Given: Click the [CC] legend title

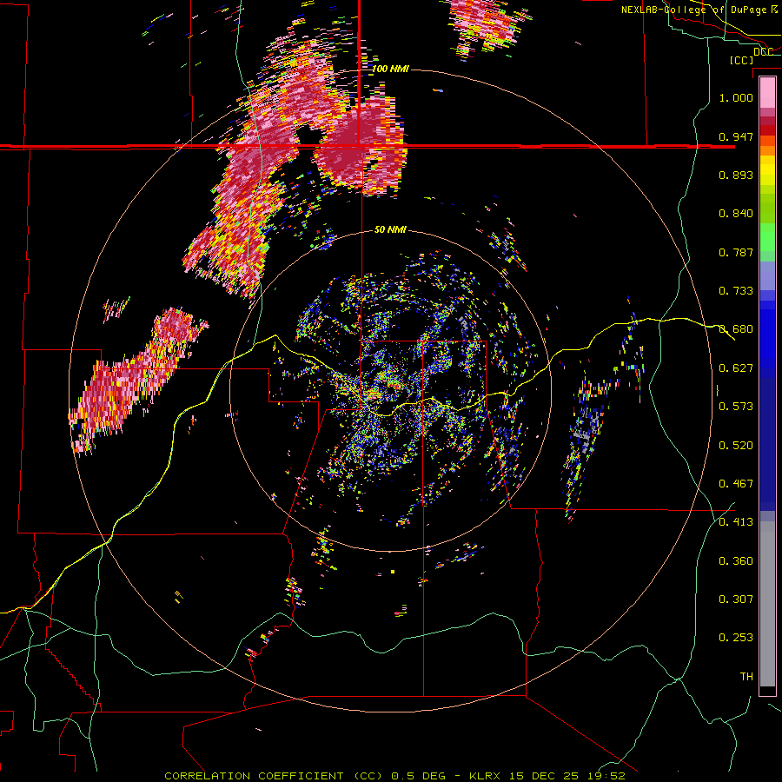Looking at the screenshot, I should tap(741, 60).
